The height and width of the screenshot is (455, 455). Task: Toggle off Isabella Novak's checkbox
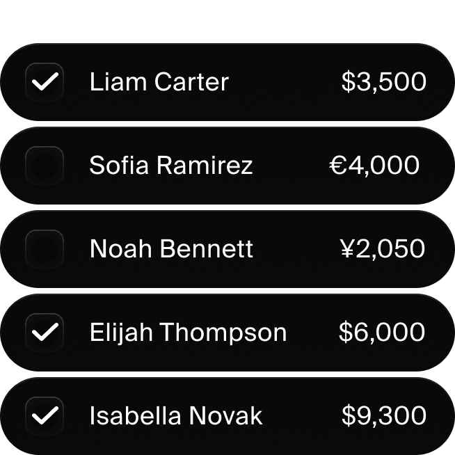(x=45, y=416)
